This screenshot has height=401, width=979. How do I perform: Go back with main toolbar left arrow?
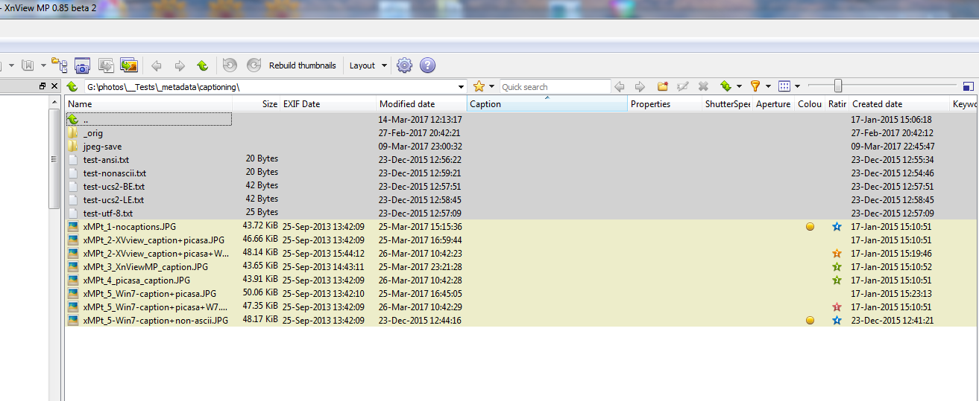pyautogui.click(x=156, y=65)
